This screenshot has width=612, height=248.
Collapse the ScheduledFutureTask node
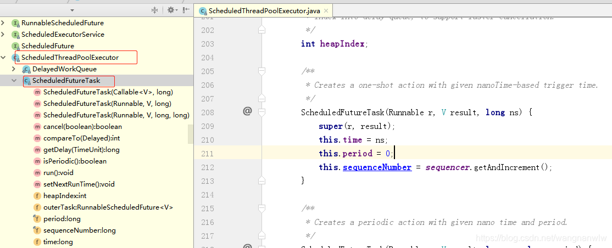14,81
